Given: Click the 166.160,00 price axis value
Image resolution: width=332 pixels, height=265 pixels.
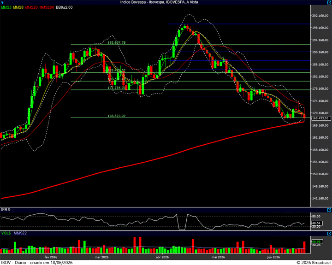Looking at the screenshot, I should click(x=320, y=125).
